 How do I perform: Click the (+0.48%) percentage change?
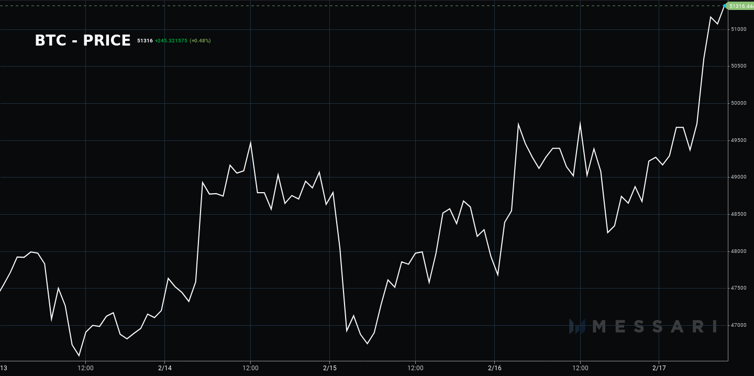pyautogui.click(x=200, y=41)
